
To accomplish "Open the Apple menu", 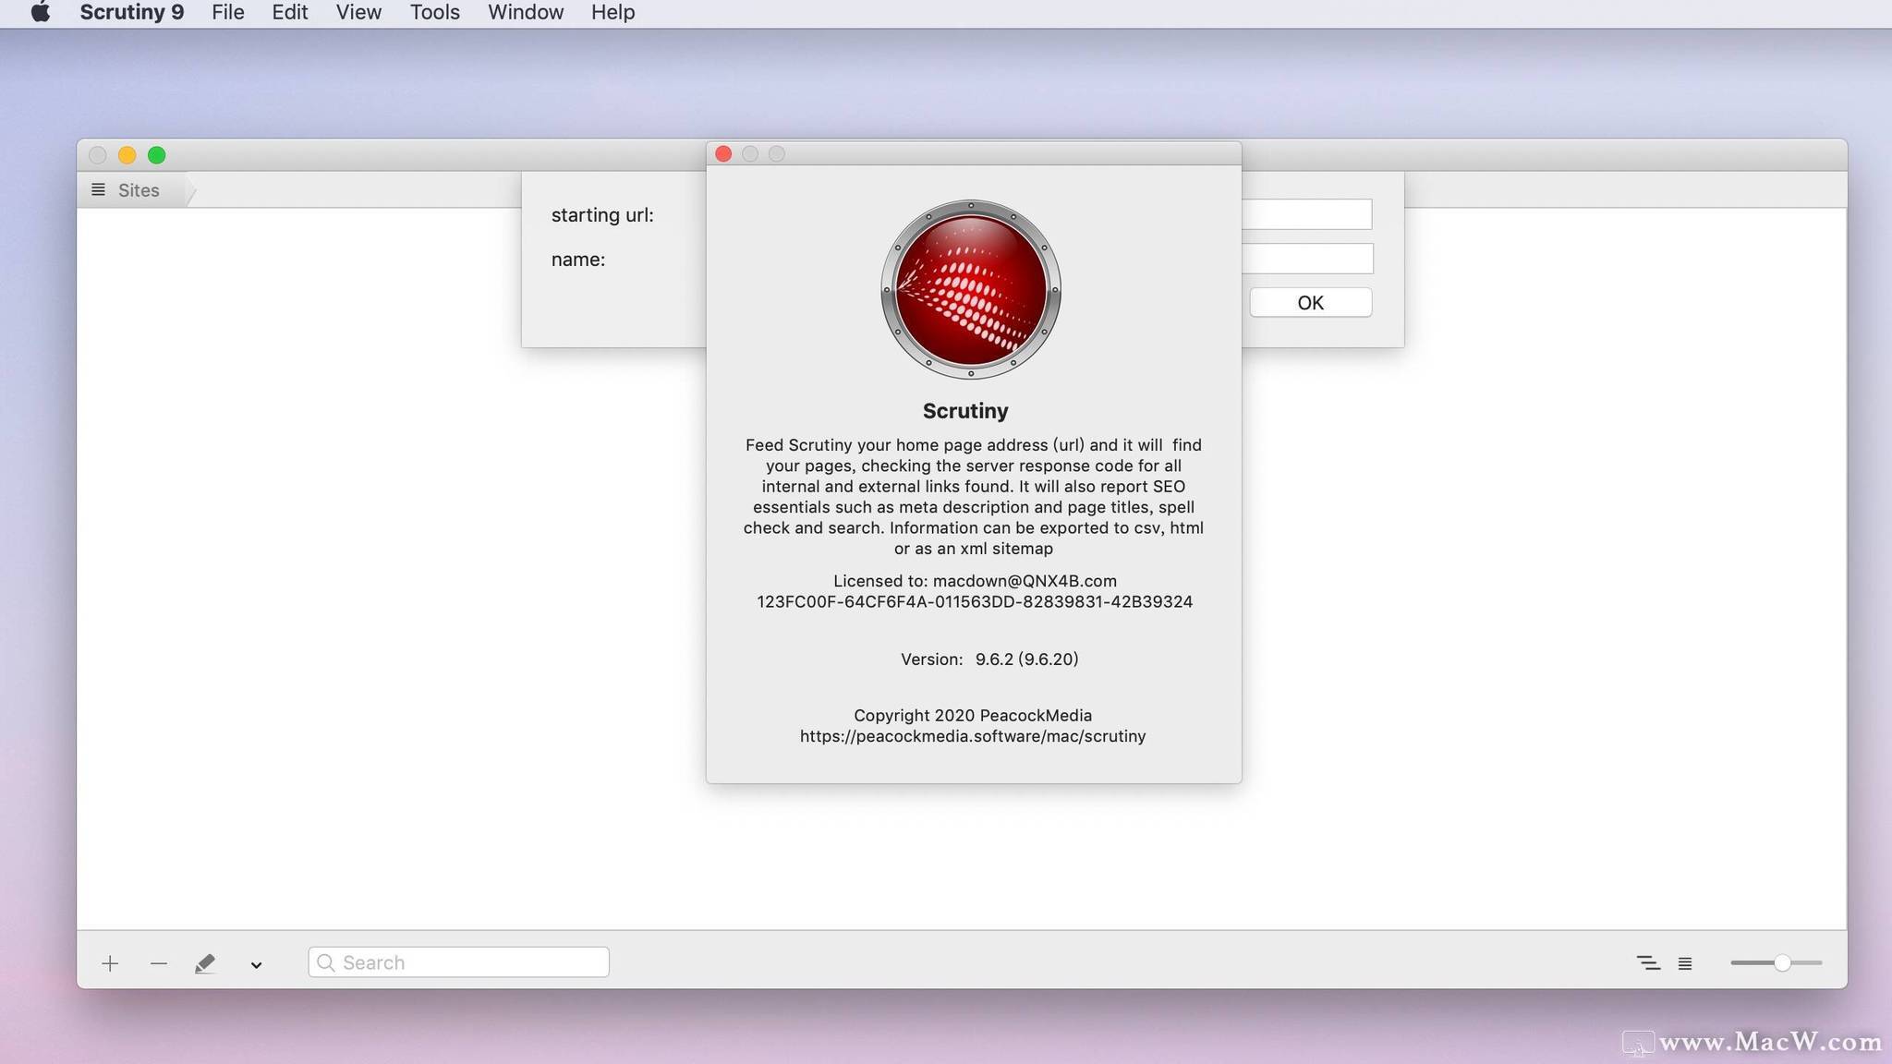I will (x=40, y=13).
